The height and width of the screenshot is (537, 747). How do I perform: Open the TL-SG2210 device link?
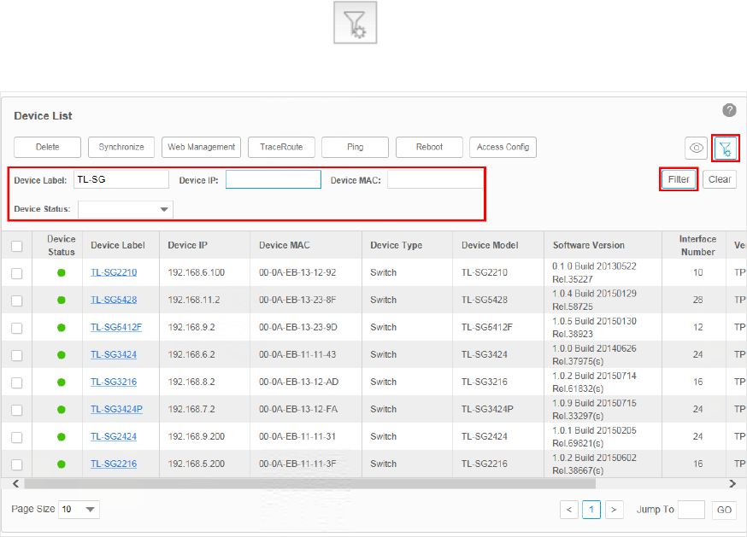[114, 273]
